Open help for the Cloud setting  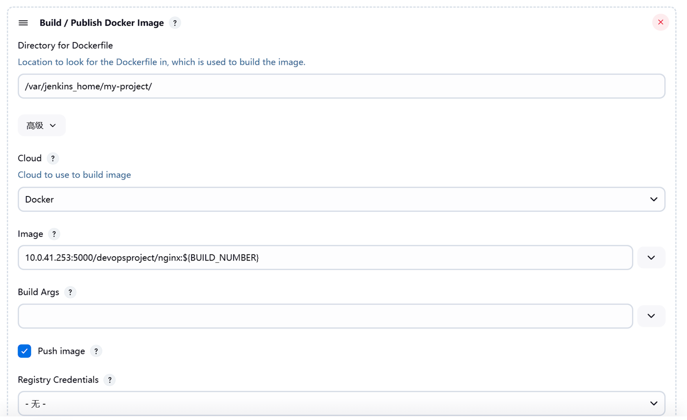(53, 158)
